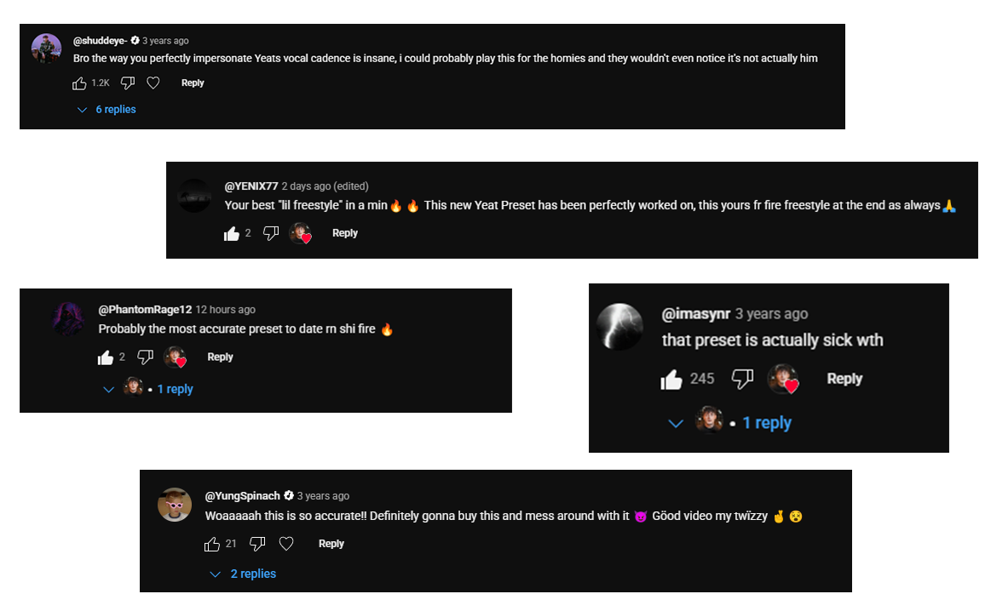The width and height of the screenshot is (991, 594).
Task: Expand the 6 replies thread
Action: click(107, 110)
